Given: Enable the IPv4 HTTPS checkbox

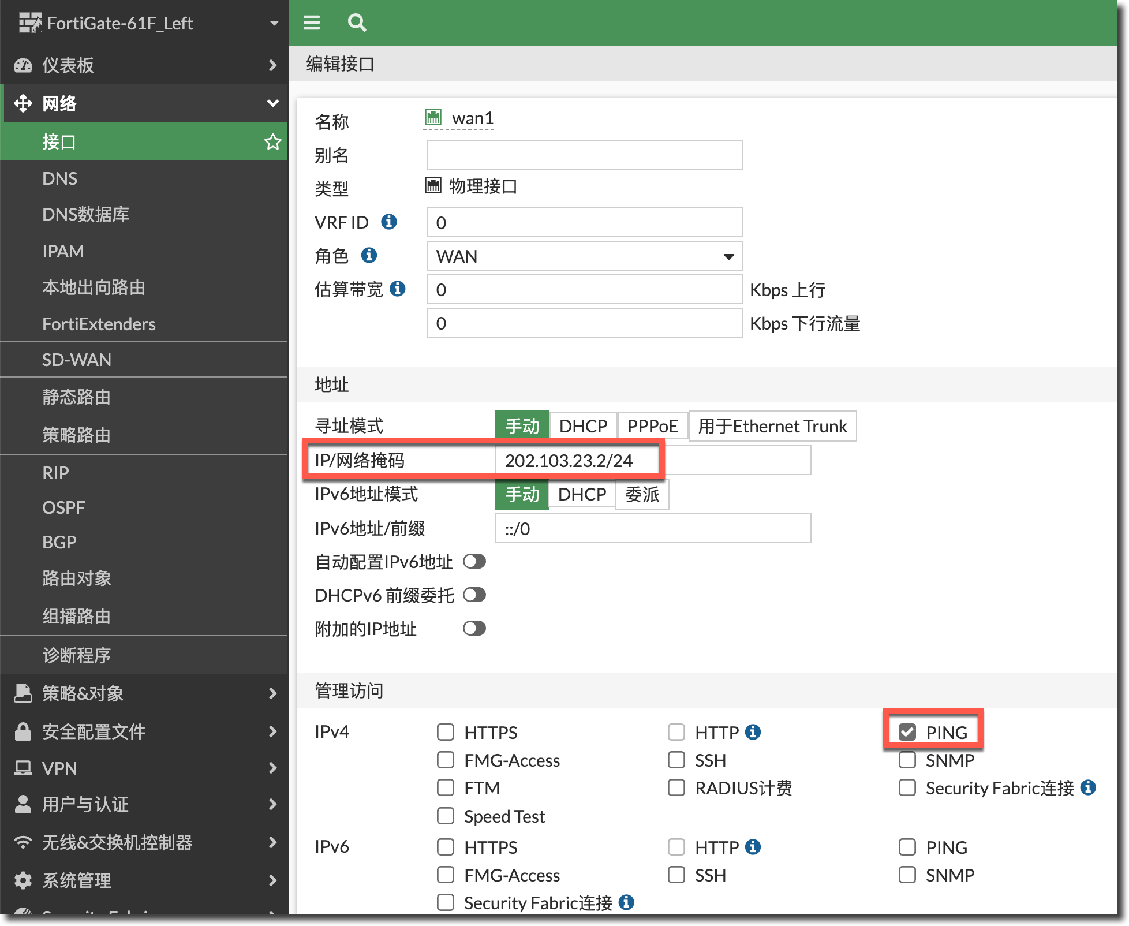Looking at the screenshot, I should tap(446, 732).
